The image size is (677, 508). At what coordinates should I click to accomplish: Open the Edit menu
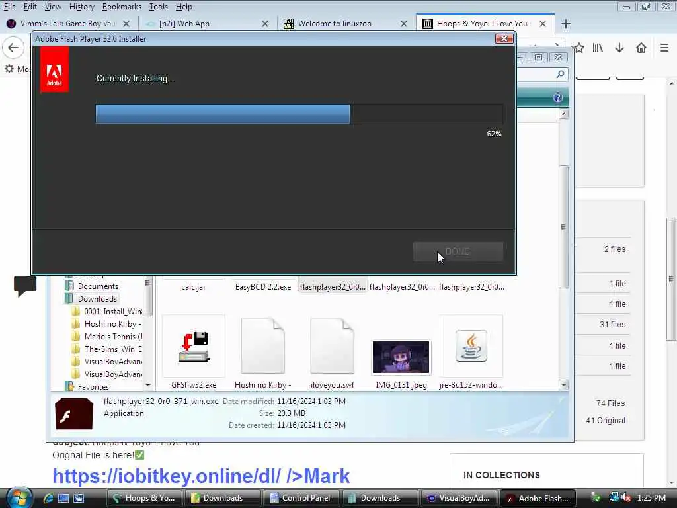point(30,7)
